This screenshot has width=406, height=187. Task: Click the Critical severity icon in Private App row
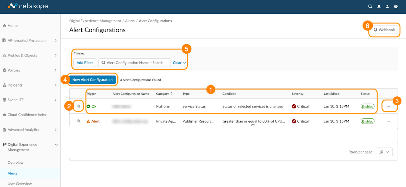tap(294, 121)
